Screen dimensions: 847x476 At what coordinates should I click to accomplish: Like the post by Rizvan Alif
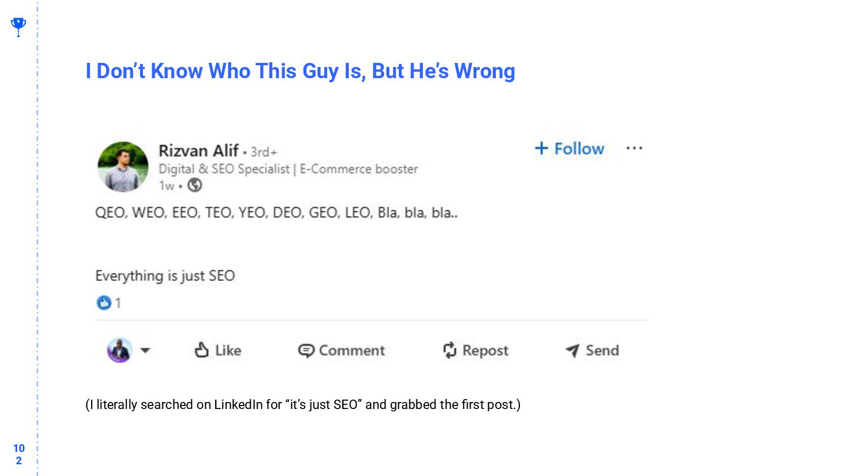pos(218,350)
